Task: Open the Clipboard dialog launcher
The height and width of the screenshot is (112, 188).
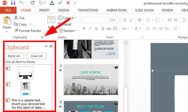Action: [x=42, y=37]
